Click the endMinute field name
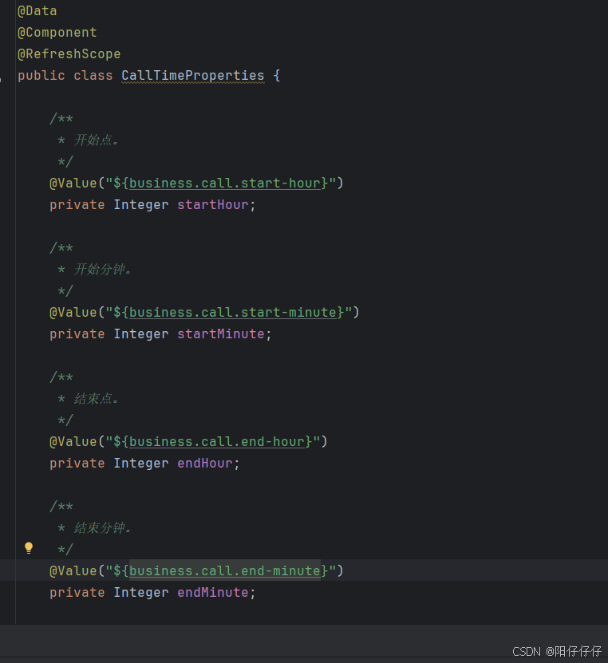This screenshot has height=663, width=608. click(213, 593)
